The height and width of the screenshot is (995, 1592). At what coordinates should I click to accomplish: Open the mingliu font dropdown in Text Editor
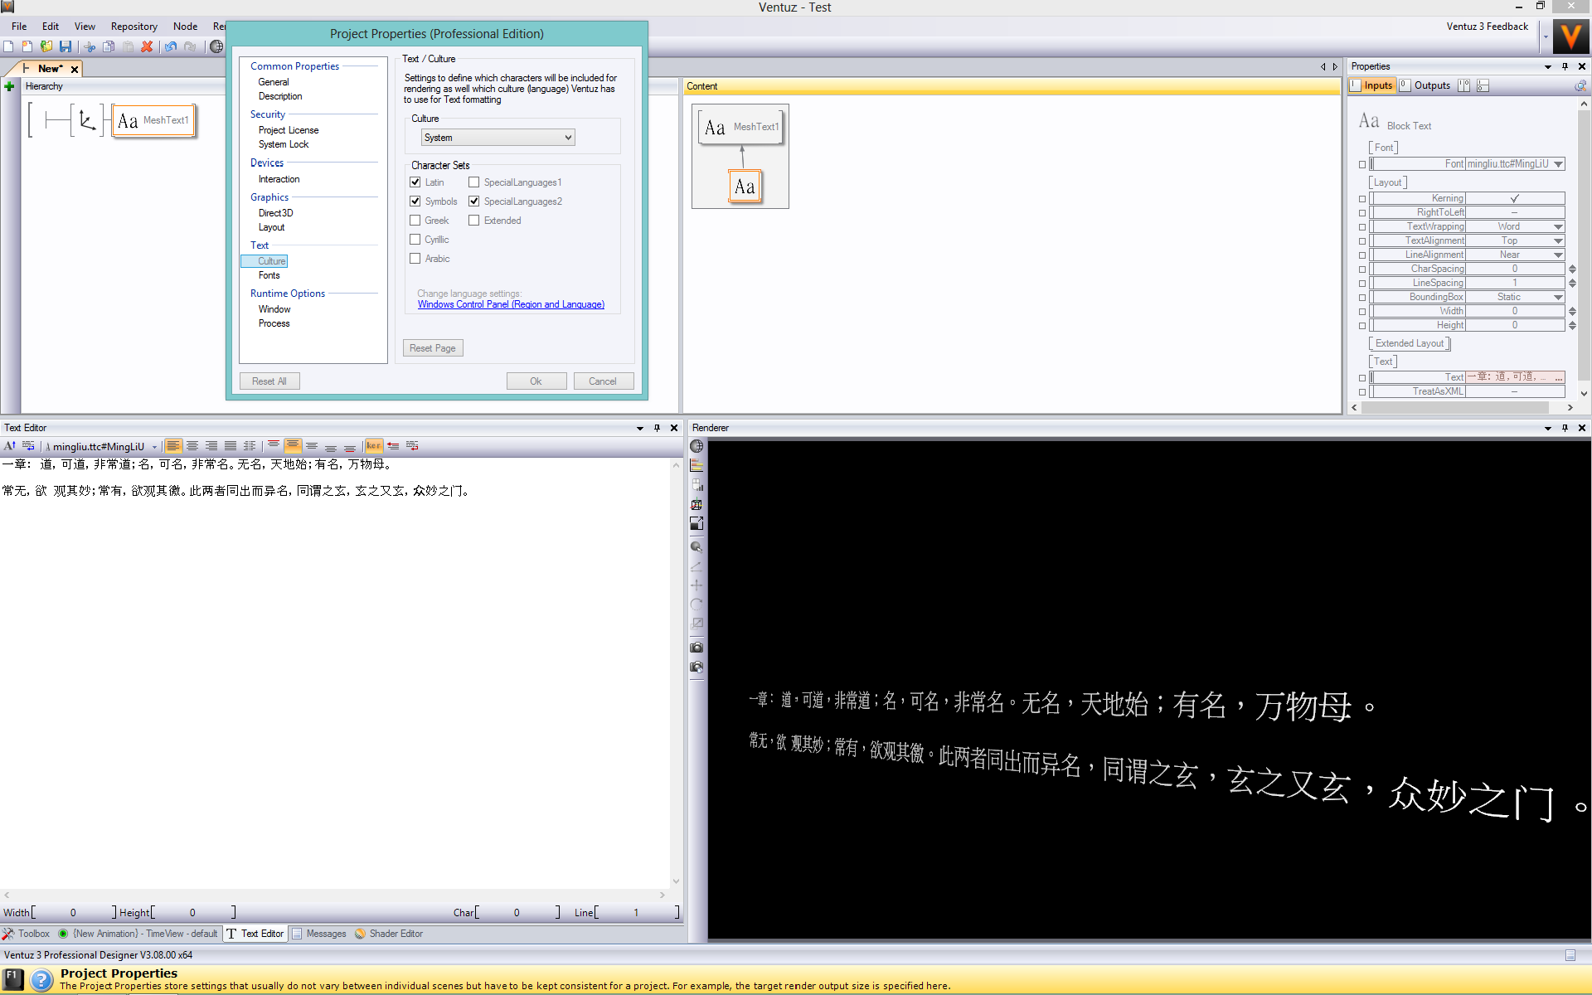[x=154, y=447]
